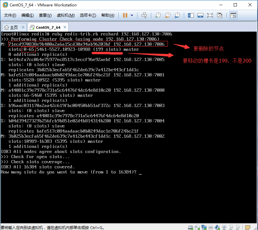Click master node line for port 7000
This screenshot has width=258, height=230.
[x=82, y=90]
